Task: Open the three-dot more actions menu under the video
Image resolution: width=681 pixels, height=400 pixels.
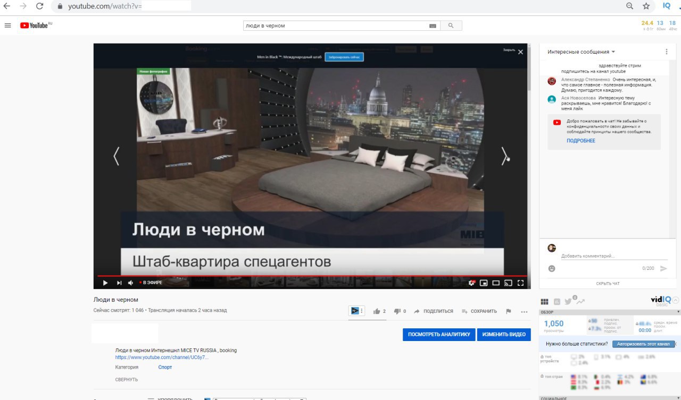Action: point(525,311)
